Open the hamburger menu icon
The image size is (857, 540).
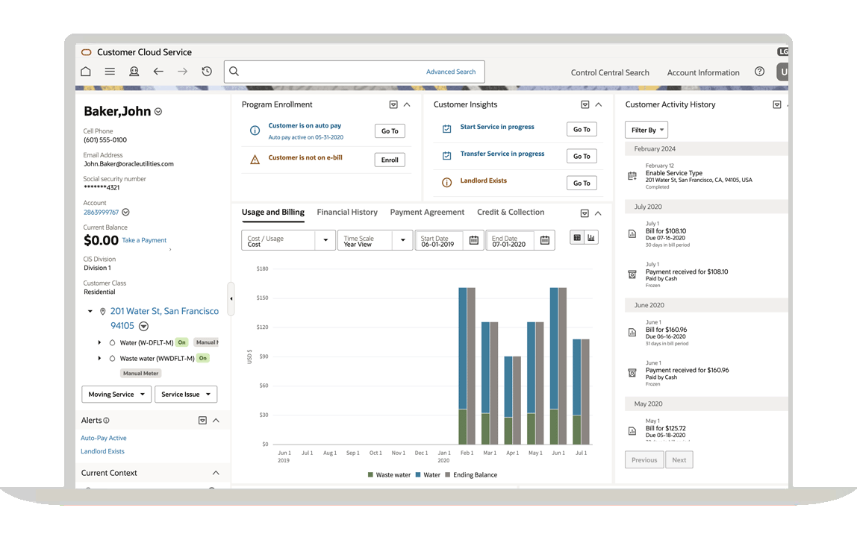pos(110,72)
